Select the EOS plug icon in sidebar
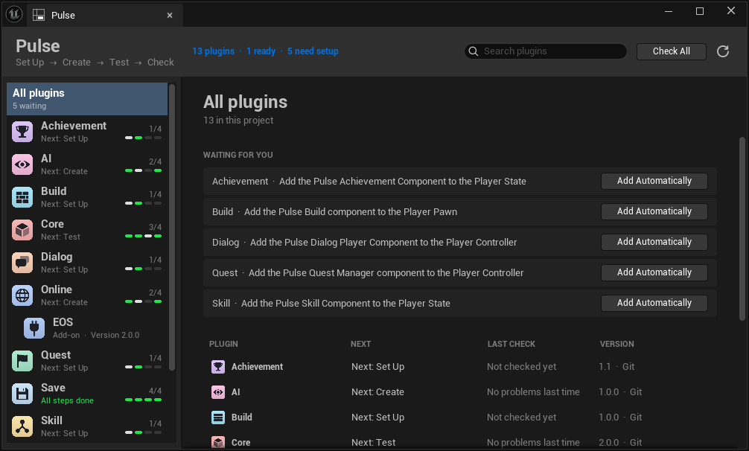The image size is (749, 451). 34,328
